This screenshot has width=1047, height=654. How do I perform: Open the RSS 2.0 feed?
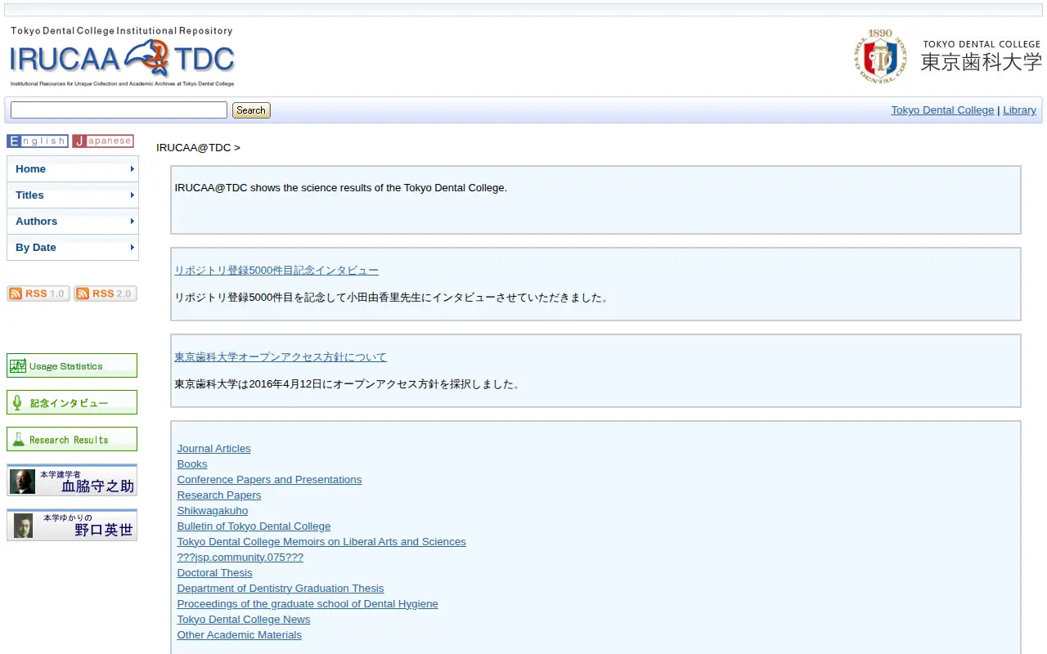click(x=106, y=293)
